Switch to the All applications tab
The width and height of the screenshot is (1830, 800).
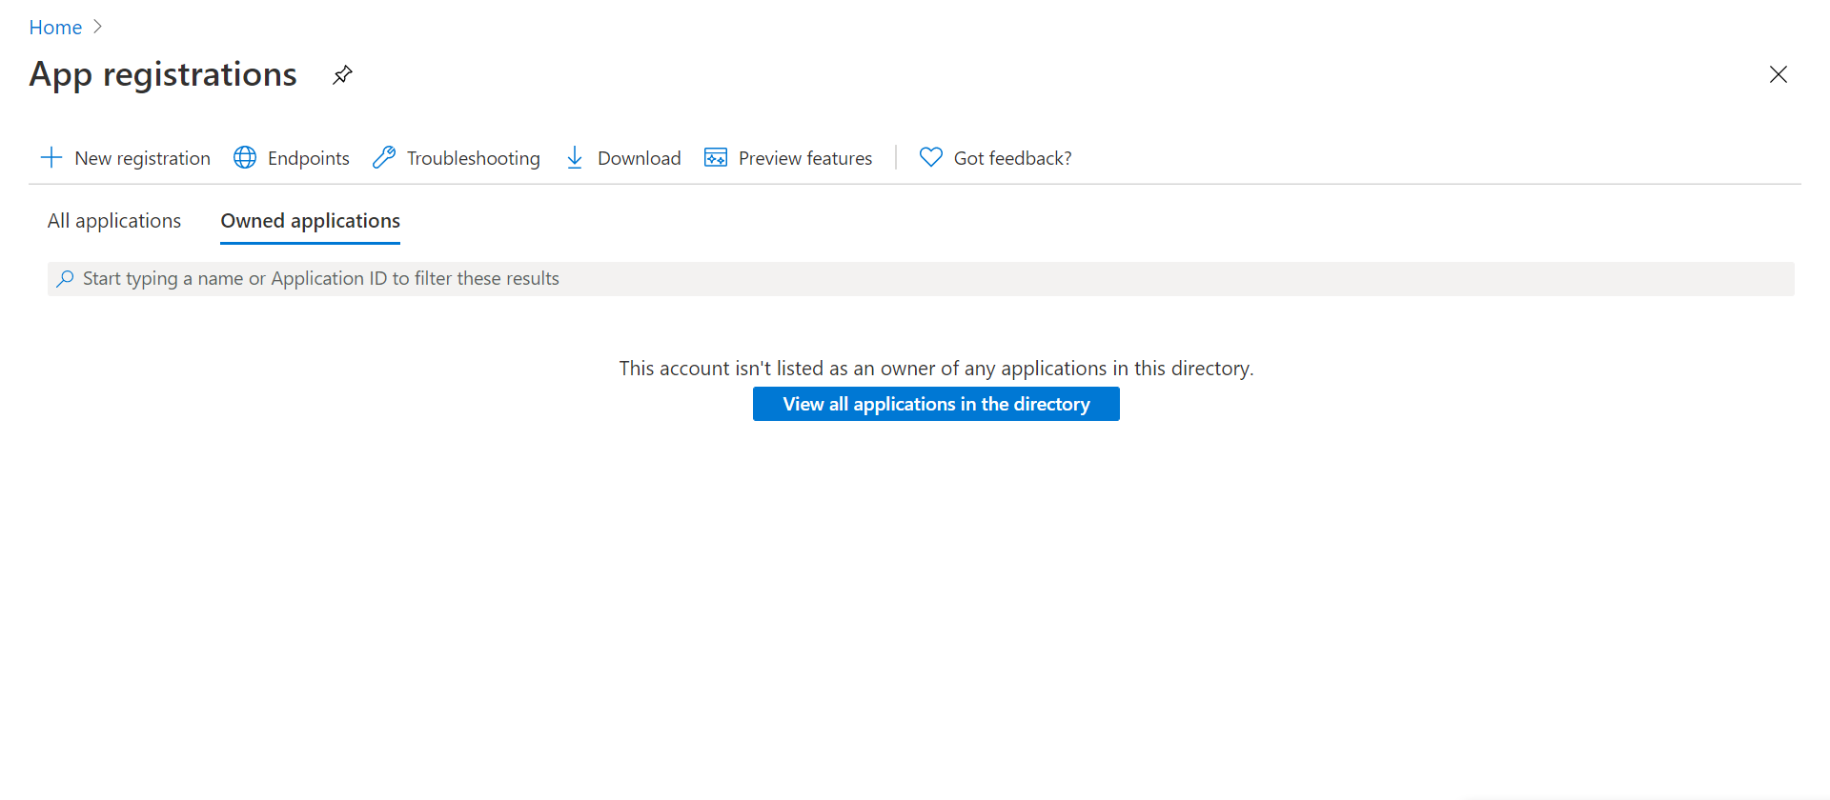tap(114, 221)
